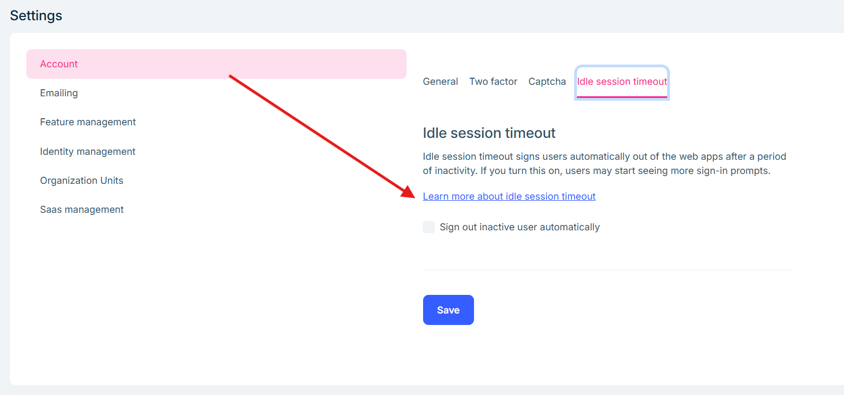The image size is (844, 395).
Task: Open the Emailing settings section
Action: tap(59, 93)
